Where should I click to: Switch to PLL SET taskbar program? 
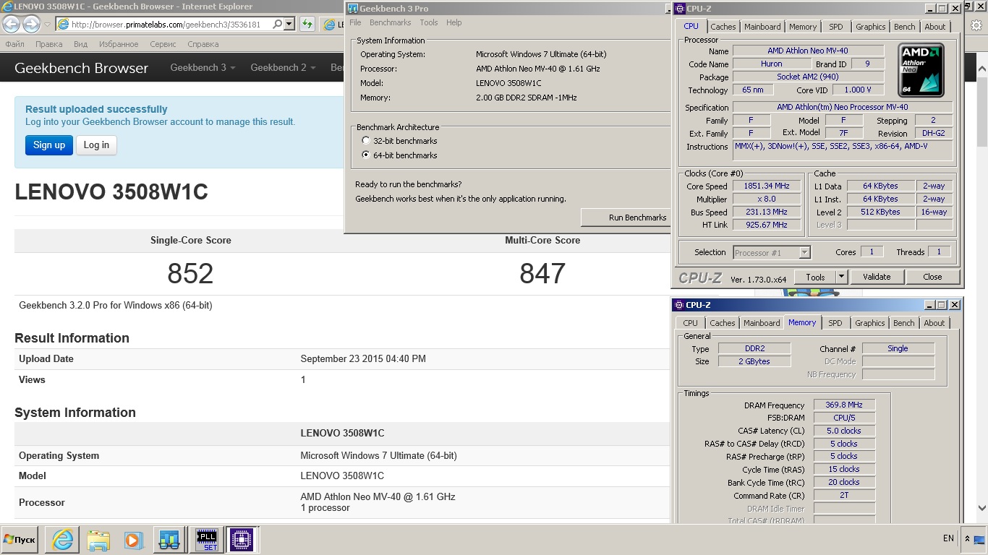point(207,540)
